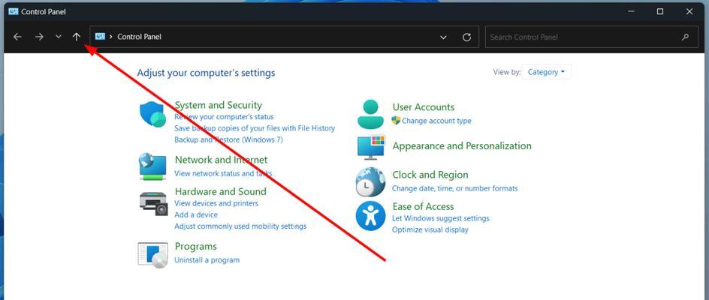This screenshot has width=709, height=300.
Task: Open the View by Category dropdown
Action: 546,72
